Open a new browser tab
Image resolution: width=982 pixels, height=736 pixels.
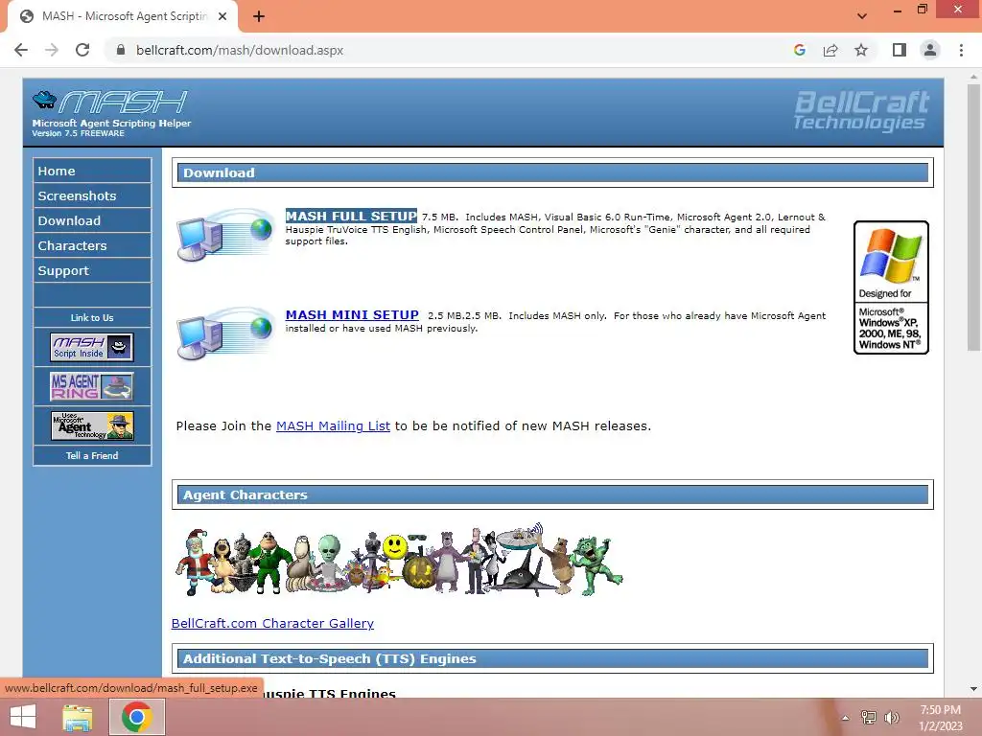[259, 16]
